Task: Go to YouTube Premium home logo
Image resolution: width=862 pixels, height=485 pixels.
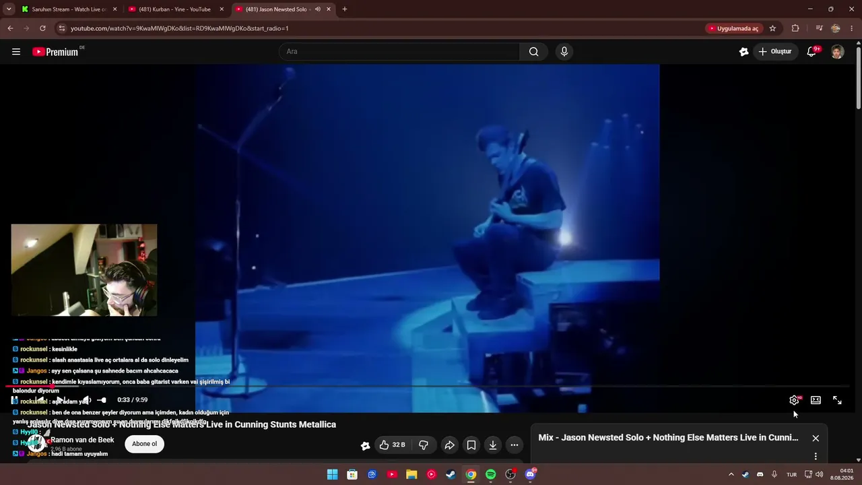Action: click(56, 52)
